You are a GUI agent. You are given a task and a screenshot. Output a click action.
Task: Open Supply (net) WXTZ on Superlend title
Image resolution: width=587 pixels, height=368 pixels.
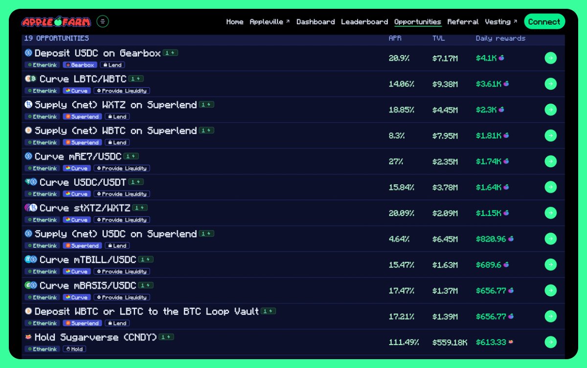[115, 105]
